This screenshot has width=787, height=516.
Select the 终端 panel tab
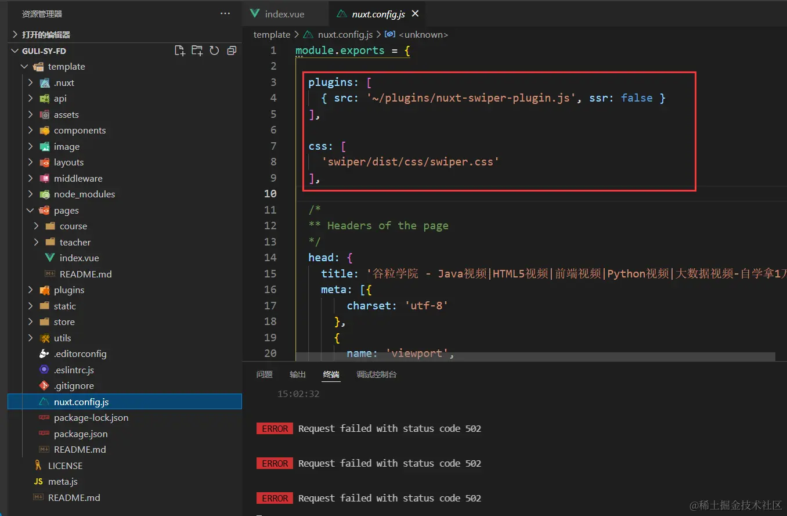(x=331, y=374)
